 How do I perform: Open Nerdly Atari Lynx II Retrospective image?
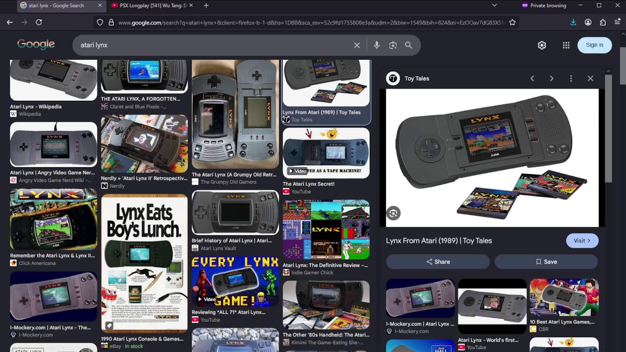pos(144,144)
